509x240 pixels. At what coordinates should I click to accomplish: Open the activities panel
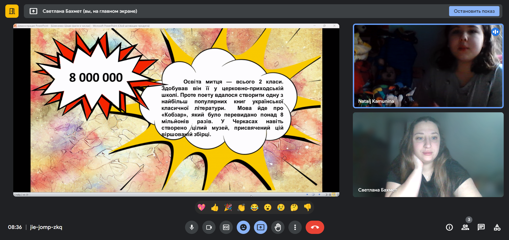coord(497,227)
